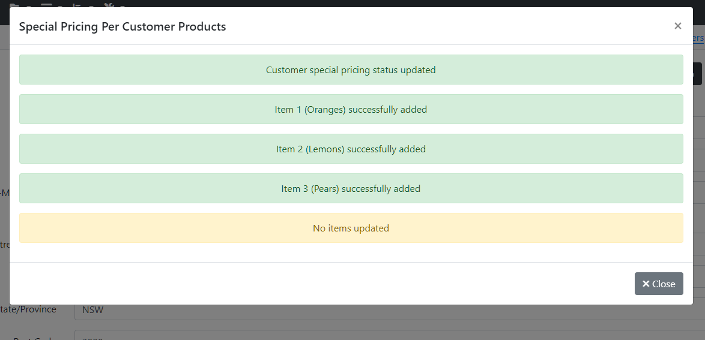The image size is (705, 340).
Task: Select the 'No items updated' warning
Action: point(351,228)
